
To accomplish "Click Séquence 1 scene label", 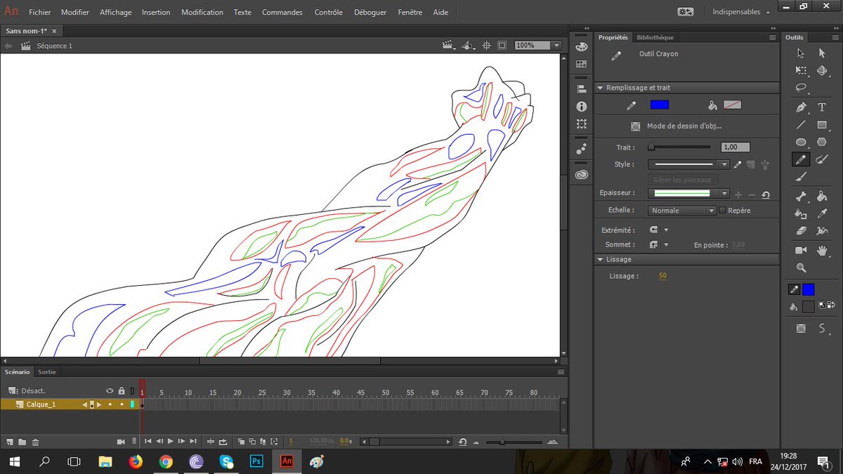I will (55, 46).
